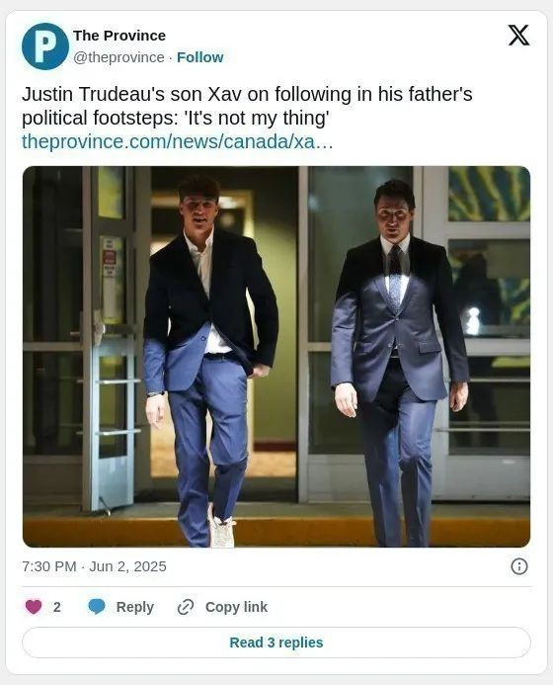Open the tweet photo of two men
Screen dimensions: 553x685
pyautogui.click(x=276, y=357)
